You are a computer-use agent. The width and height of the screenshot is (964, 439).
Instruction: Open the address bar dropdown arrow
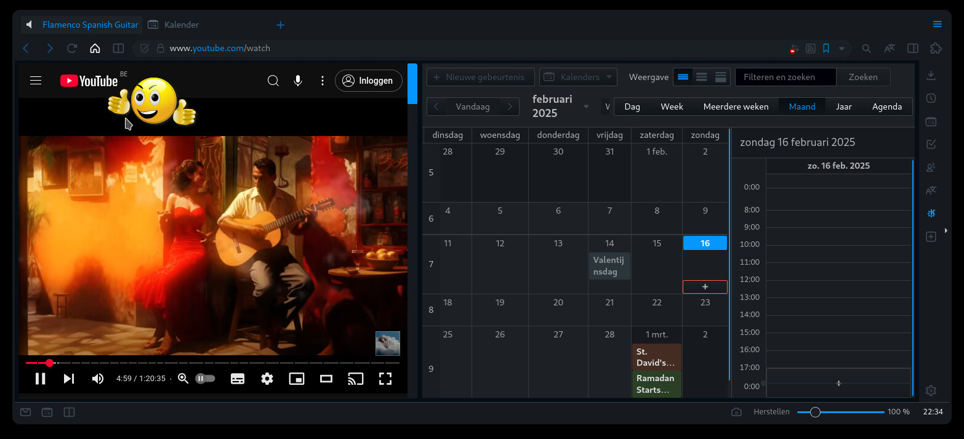coord(841,48)
